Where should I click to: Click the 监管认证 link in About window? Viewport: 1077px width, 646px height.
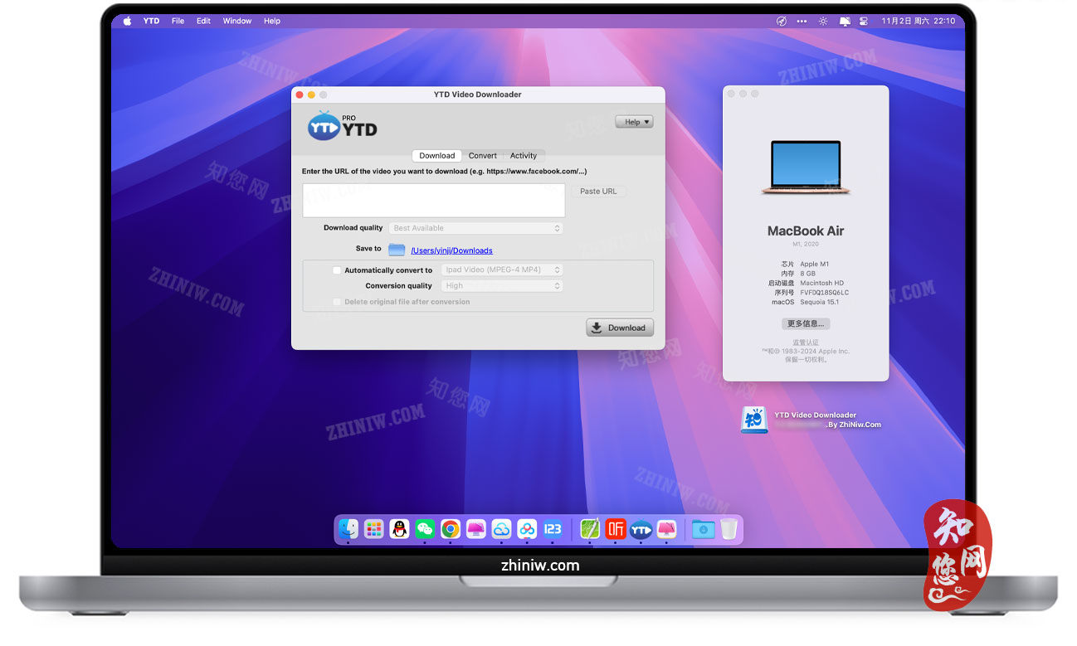pos(806,342)
